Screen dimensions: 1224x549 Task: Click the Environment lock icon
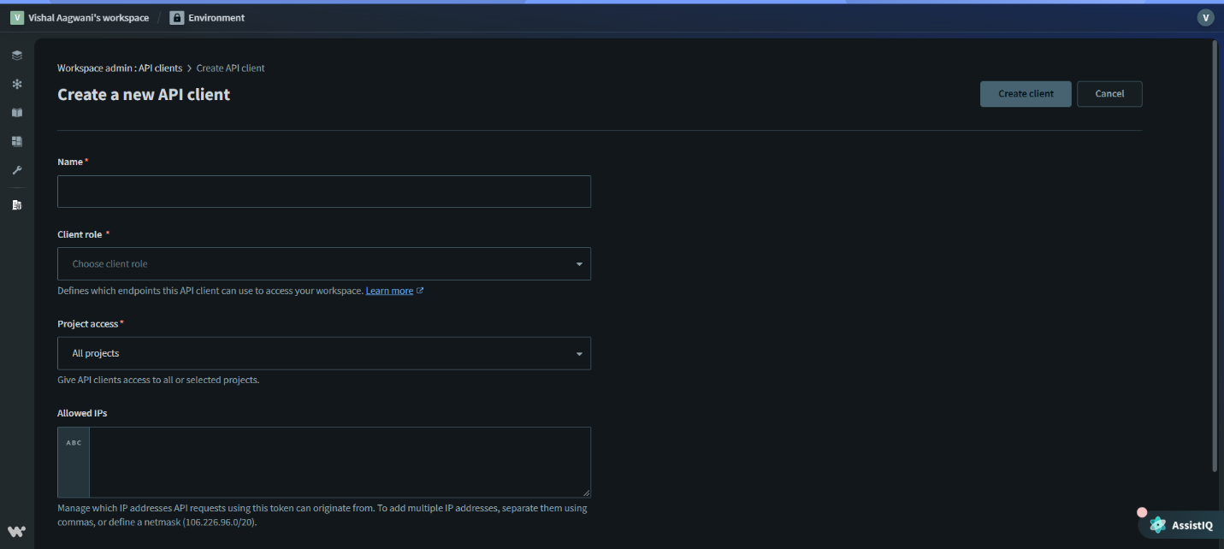point(177,18)
